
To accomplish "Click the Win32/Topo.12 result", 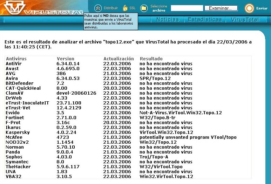I will click(x=158, y=142).
